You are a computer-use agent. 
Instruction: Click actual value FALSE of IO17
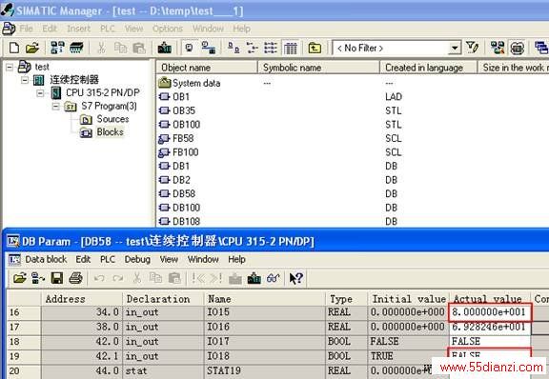[x=490, y=341]
